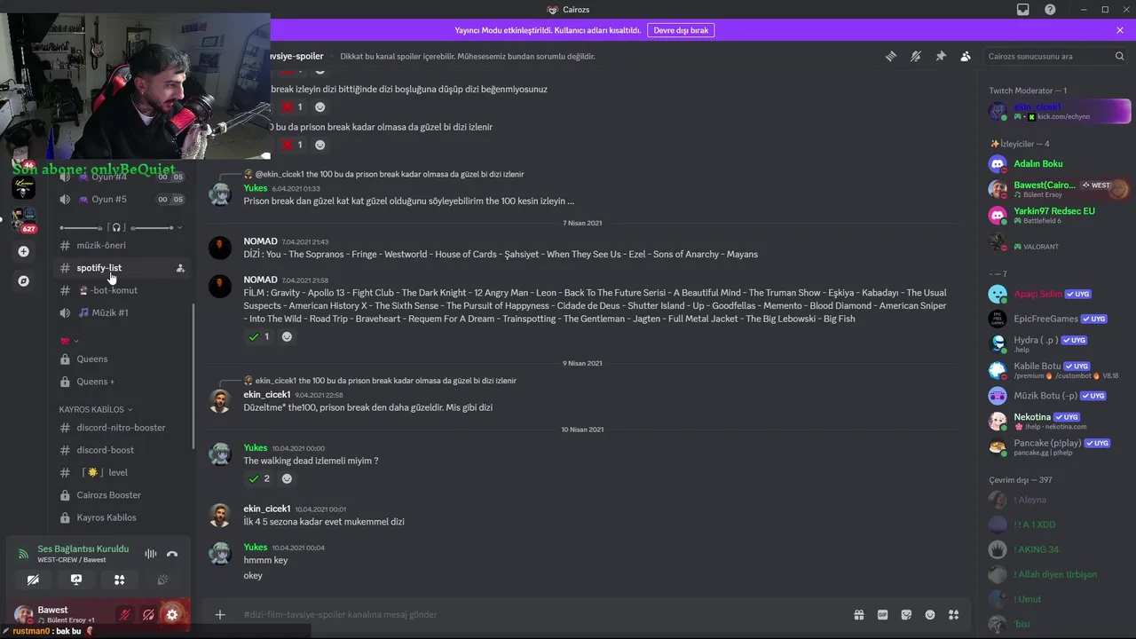
Task: Open the threads icon in channel header
Action: [x=890, y=56]
